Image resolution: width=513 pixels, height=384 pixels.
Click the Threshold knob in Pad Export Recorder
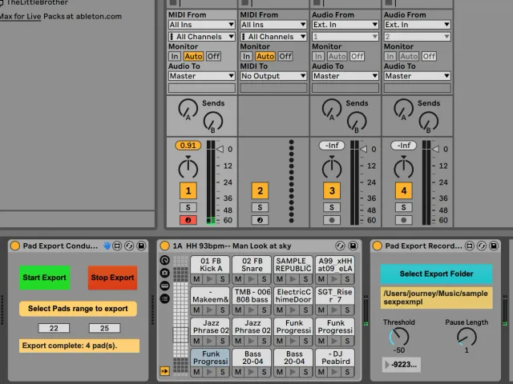click(x=399, y=337)
